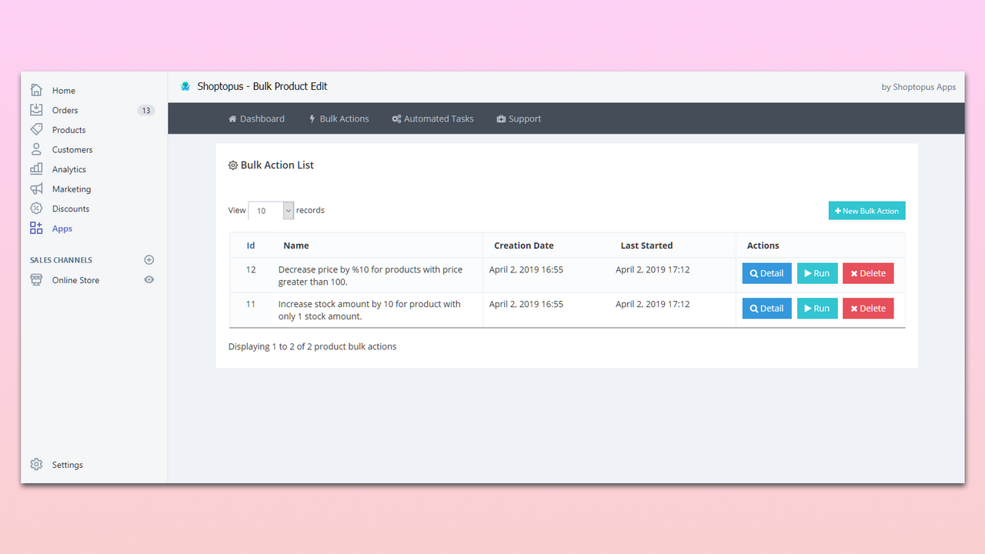Run the decrease price bulk action
The width and height of the screenshot is (985, 554).
click(816, 272)
